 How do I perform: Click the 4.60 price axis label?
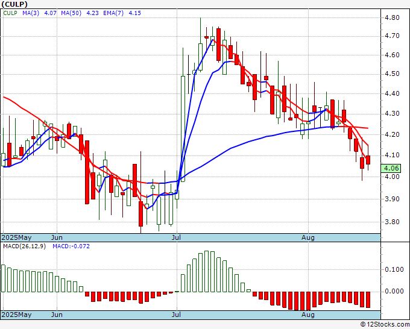pyautogui.click(x=392, y=55)
